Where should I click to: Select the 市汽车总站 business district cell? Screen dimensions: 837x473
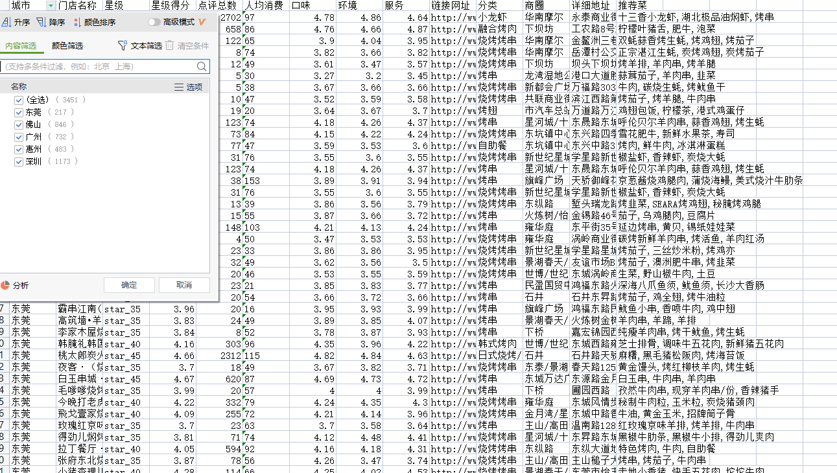click(x=546, y=111)
